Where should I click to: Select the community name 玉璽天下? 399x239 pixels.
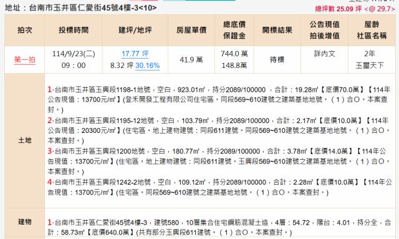click(370, 66)
